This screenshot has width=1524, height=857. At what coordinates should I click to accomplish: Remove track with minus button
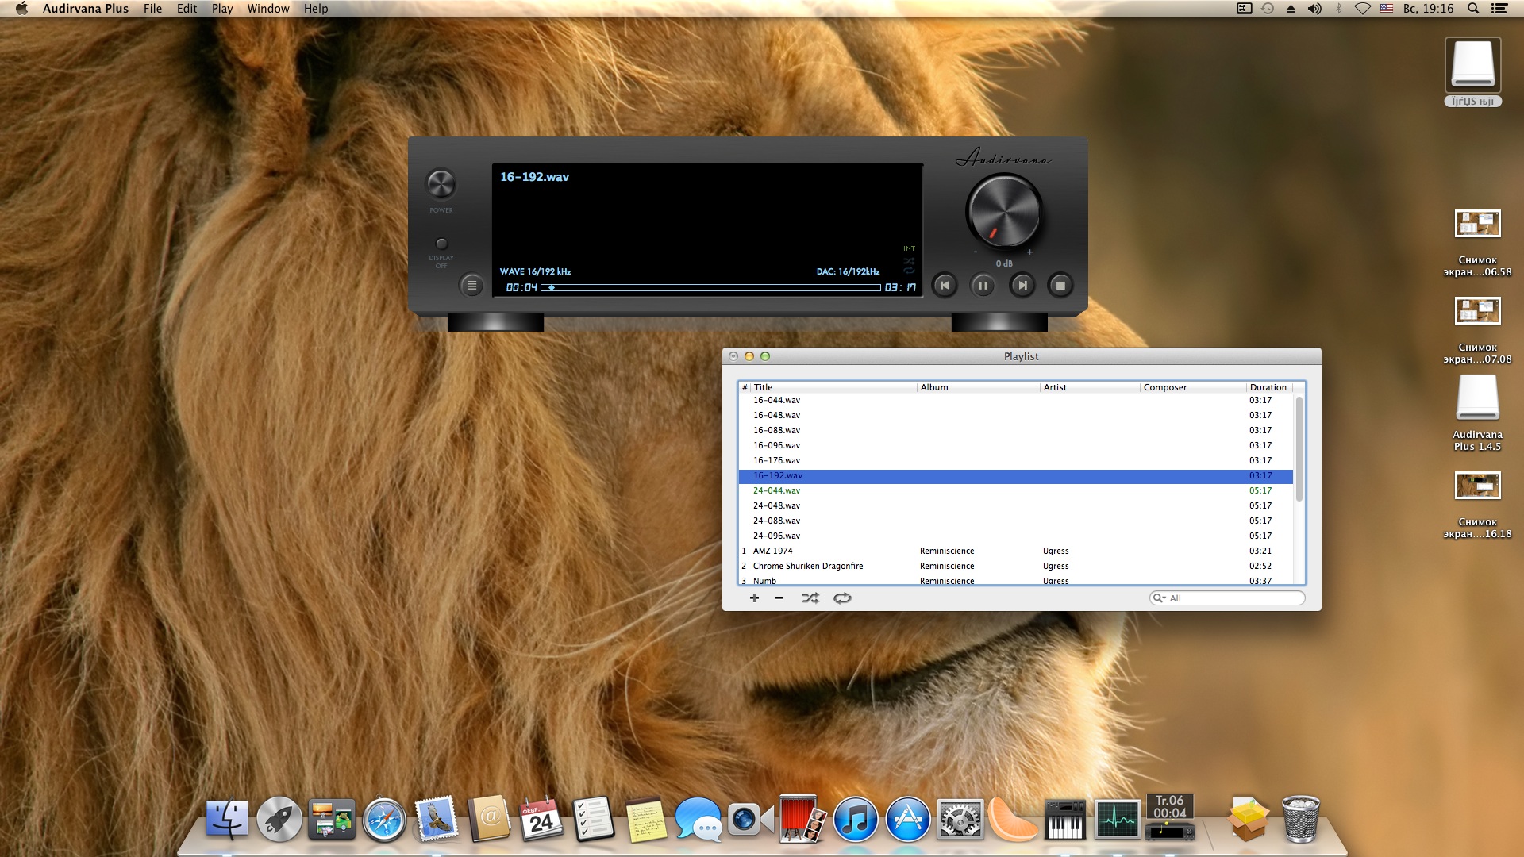coord(779,598)
